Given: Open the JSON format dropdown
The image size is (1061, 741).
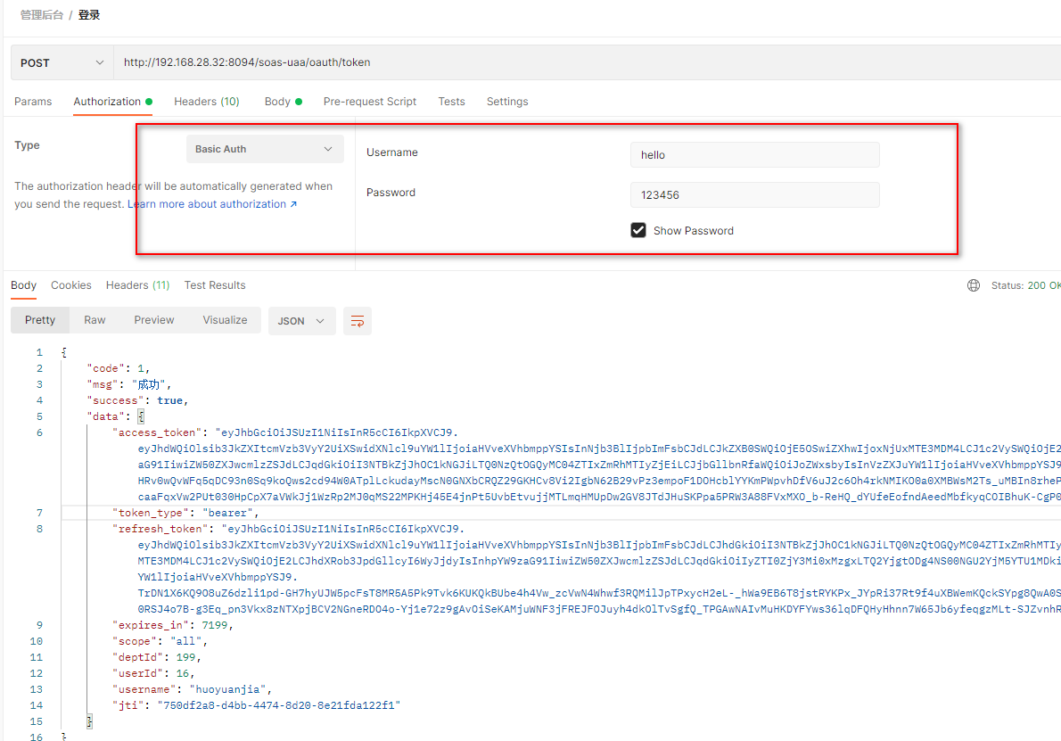Looking at the screenshot, I should (x=301, y=321).
